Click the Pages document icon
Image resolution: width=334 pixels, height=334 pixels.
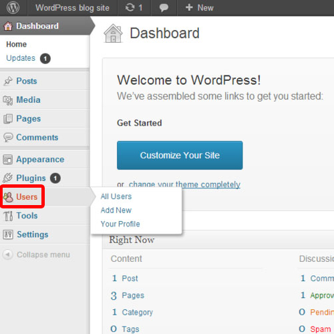tap(8, 119)
